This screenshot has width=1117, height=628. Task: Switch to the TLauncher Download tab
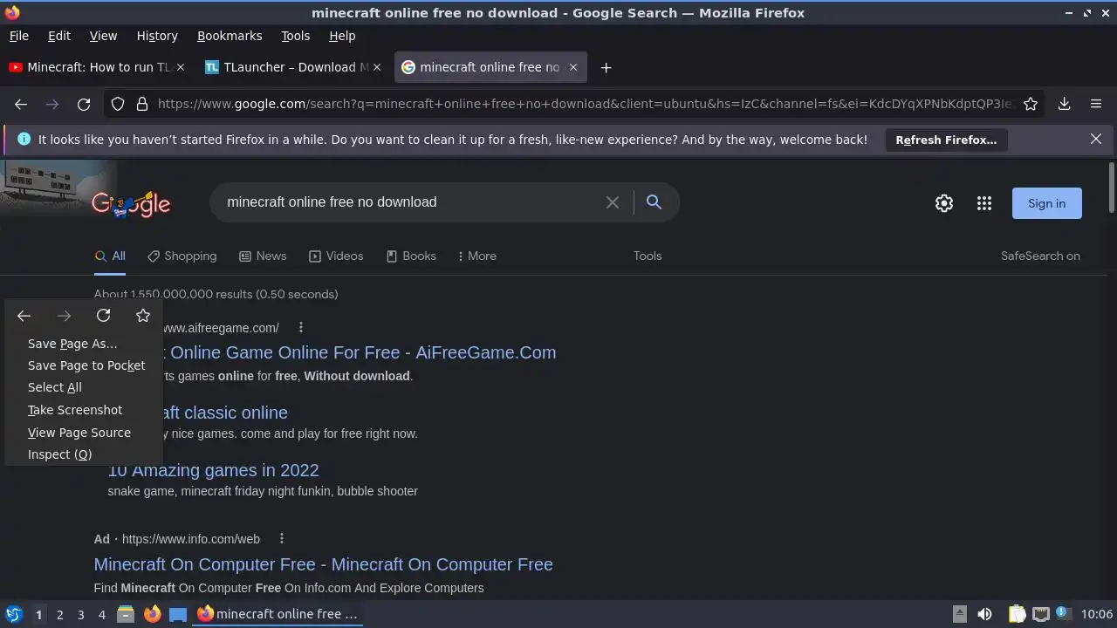pyautogui.click(x=295, y=67)
